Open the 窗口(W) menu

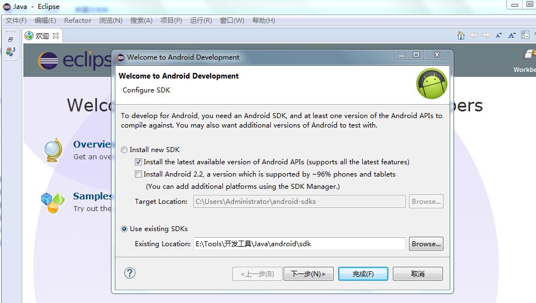(x=232, y=21)
